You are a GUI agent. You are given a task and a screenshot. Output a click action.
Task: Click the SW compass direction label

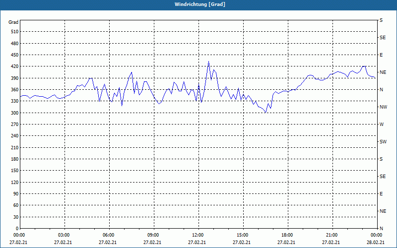coord(383,142)
